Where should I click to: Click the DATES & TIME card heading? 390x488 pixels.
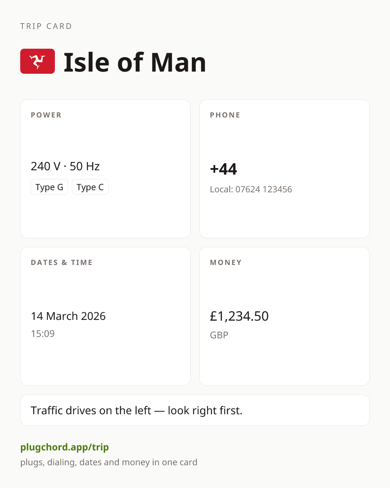62,262
